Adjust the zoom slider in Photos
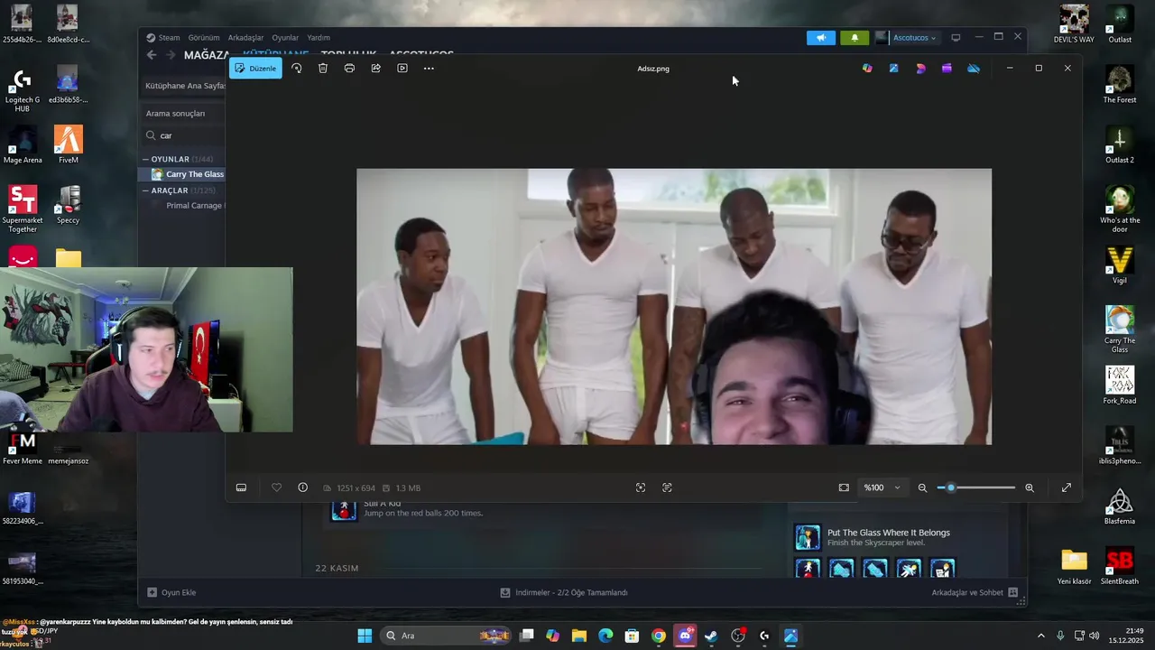Viewport: 1155px width, 650px height. click(x=976, y=487)
